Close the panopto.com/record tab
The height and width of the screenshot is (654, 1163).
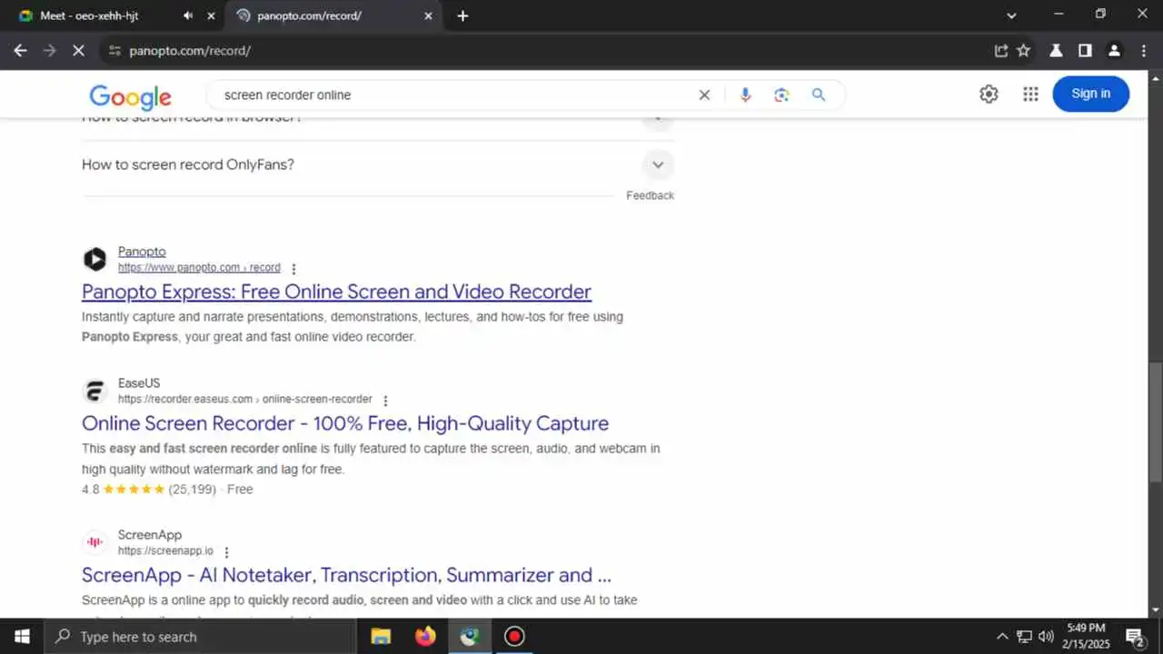(428, 15)
